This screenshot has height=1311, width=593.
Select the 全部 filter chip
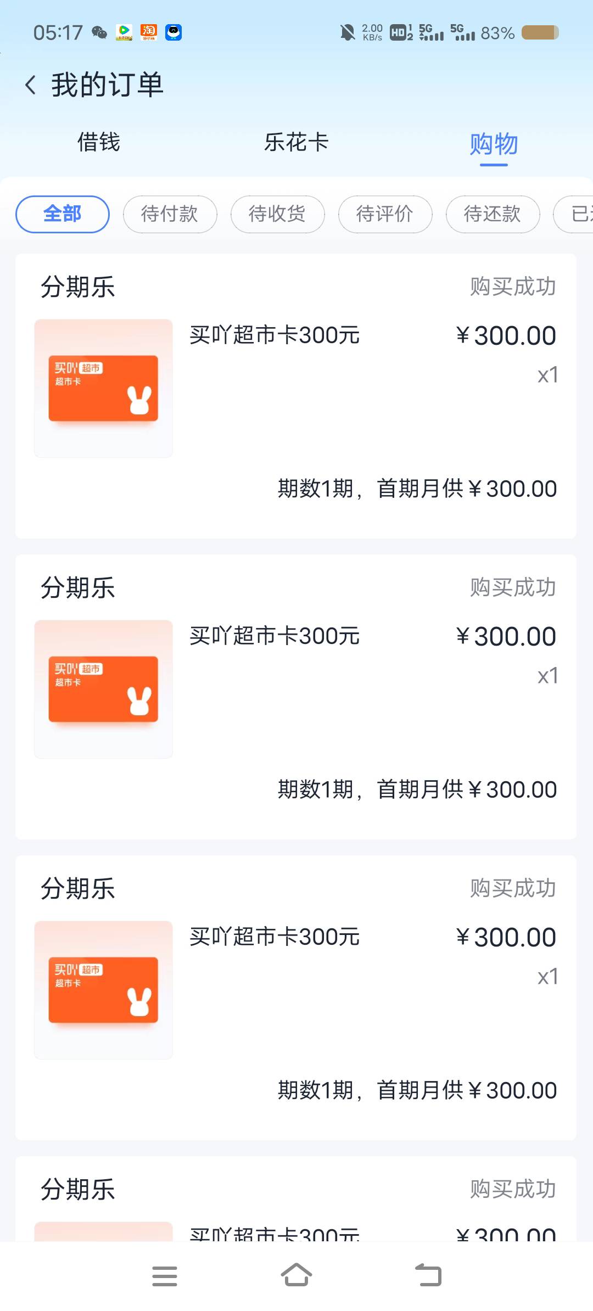(x=63, y=214)
